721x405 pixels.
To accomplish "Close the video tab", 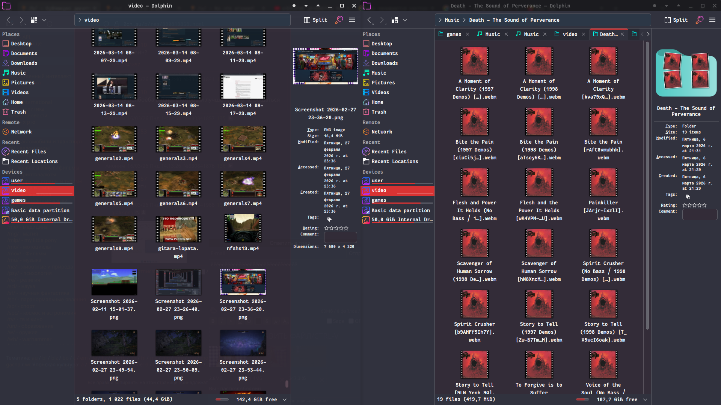I will (x=584, y=34).
